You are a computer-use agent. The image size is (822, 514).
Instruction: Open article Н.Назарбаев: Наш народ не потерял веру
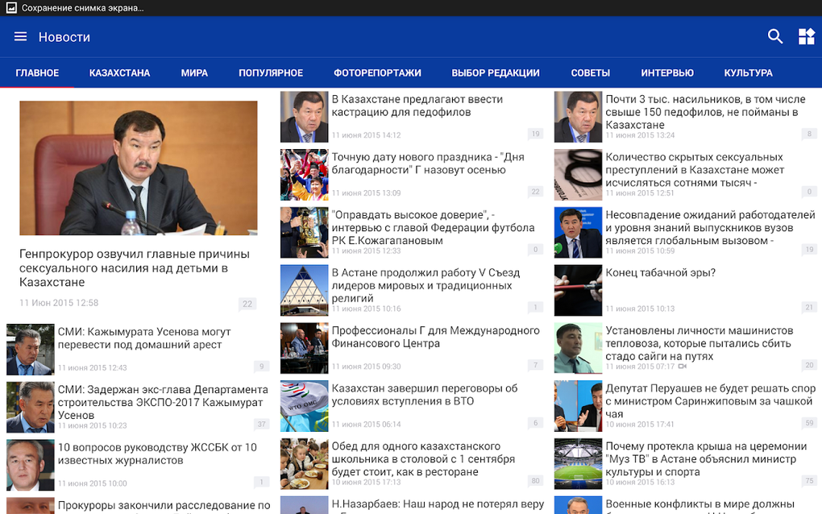438,504
